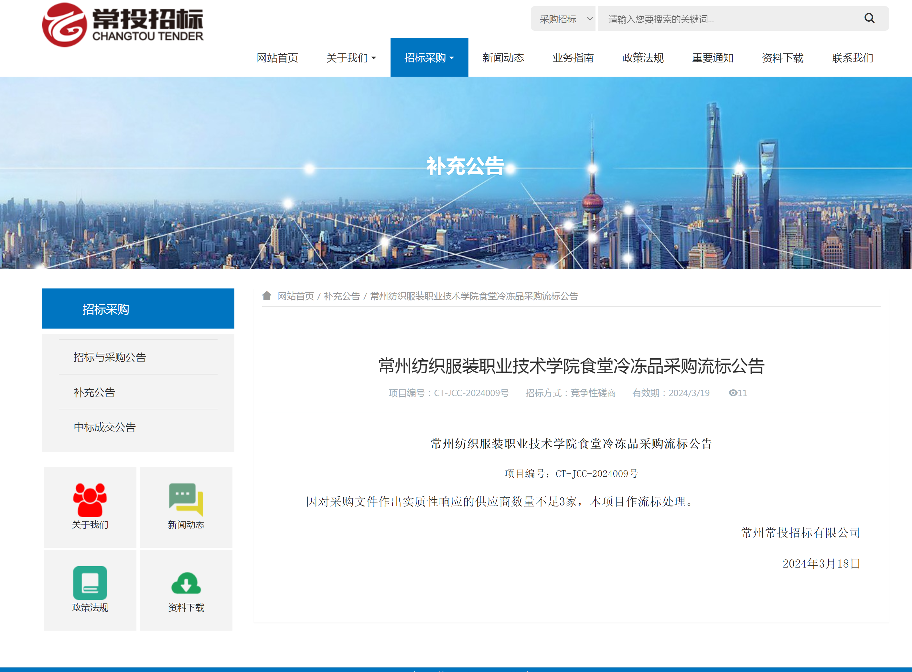Select 中标成交公告 in the sidebar

pyautogui.click(x=104, y=427)
